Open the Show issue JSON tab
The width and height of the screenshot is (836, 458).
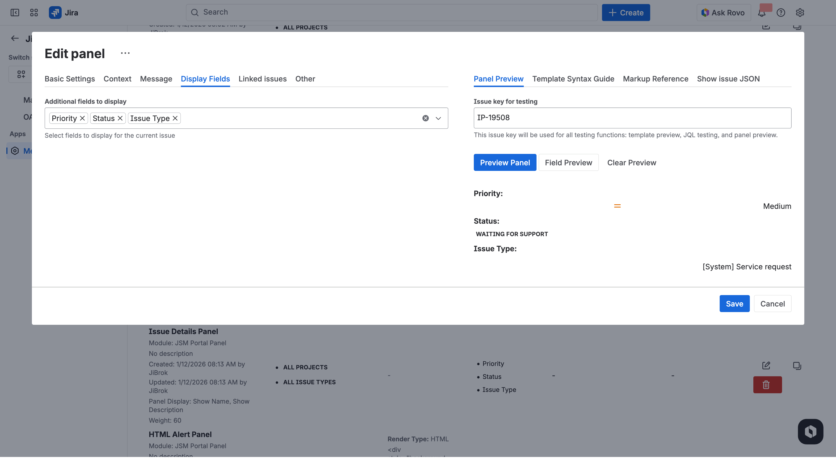[x=729, y=79]
